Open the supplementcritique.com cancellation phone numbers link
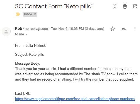Image resolution: width=140 pixels, height=104 pixels. pyautogui.click(x=75, y=99)
